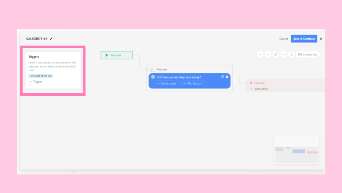The width and height of the screenshot is (342, 193).
Task: Click the Preview bot button
Action: (x=307, y=55)
